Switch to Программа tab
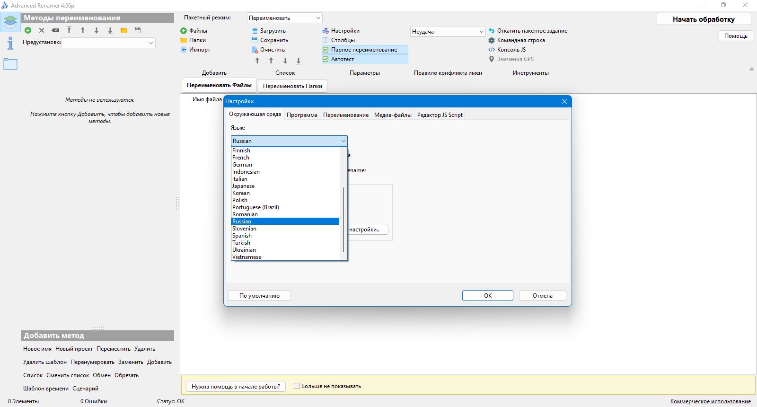Screen dimensions: 757x407 click(302, 115)
